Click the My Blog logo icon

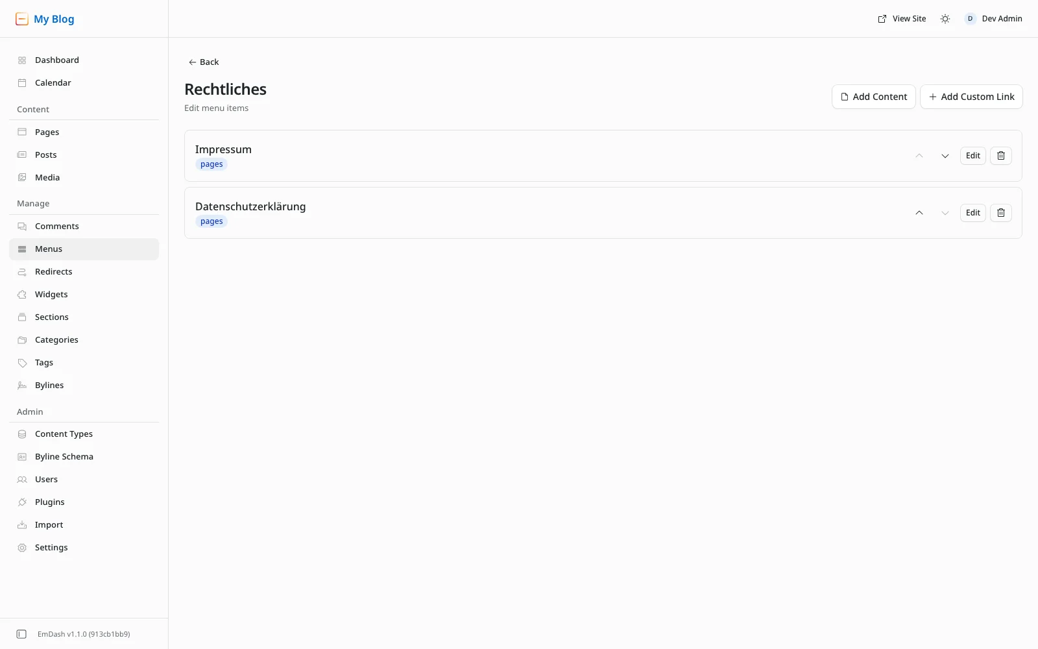tap(22, 19)
